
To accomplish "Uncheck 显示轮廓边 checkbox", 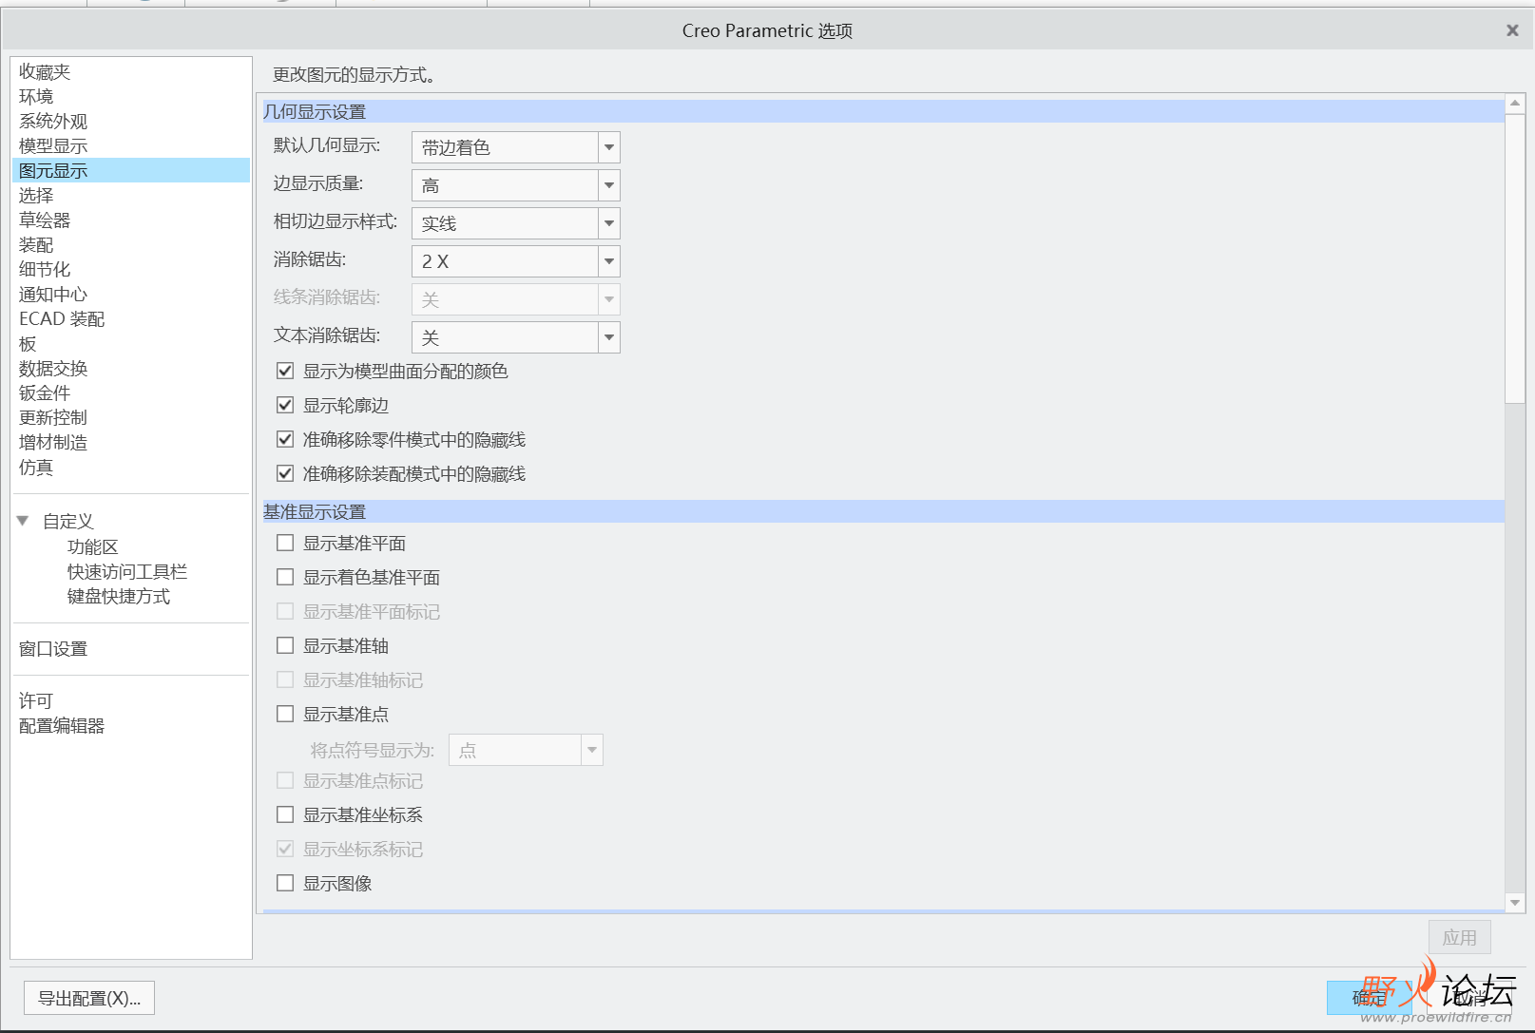I will (285, 405).
